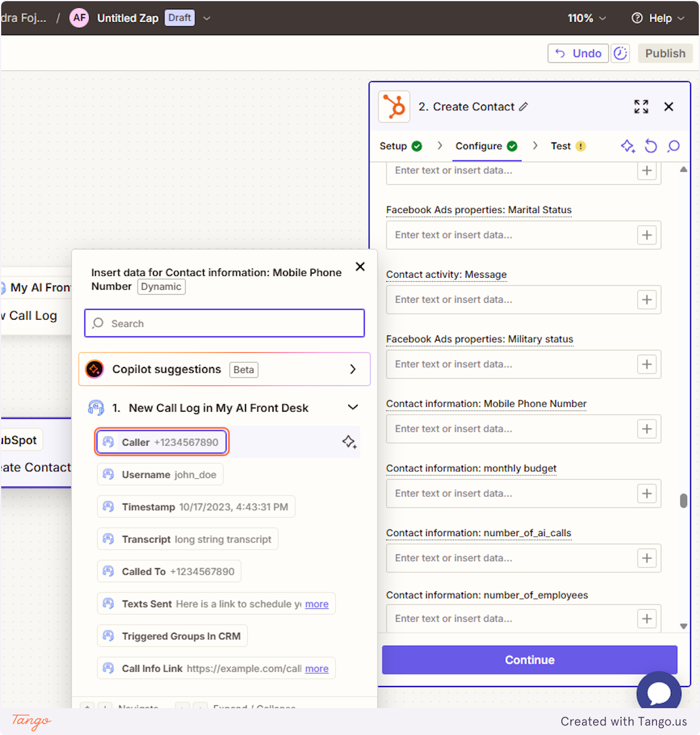Collapse New Call Log in My AI Front Desk
This screenshot has width=700, height=735.
click(x=353, y=407)
